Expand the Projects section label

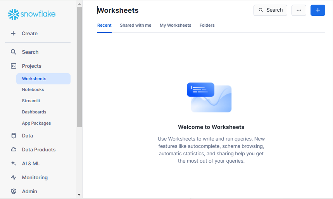coord(32,66)
